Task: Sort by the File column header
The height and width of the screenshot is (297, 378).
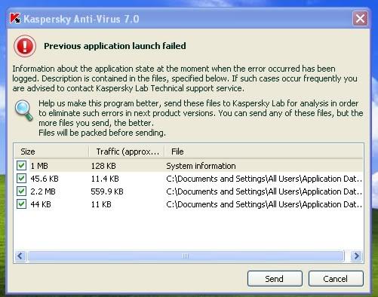Action: [x=263, y=152]
